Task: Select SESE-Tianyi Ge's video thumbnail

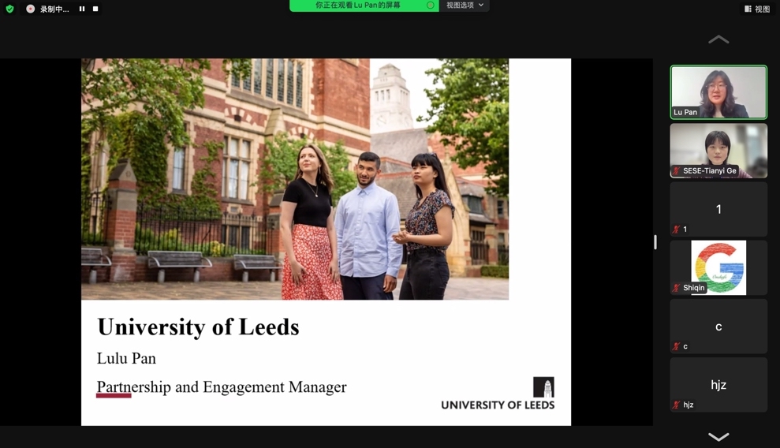Action: 718,151
